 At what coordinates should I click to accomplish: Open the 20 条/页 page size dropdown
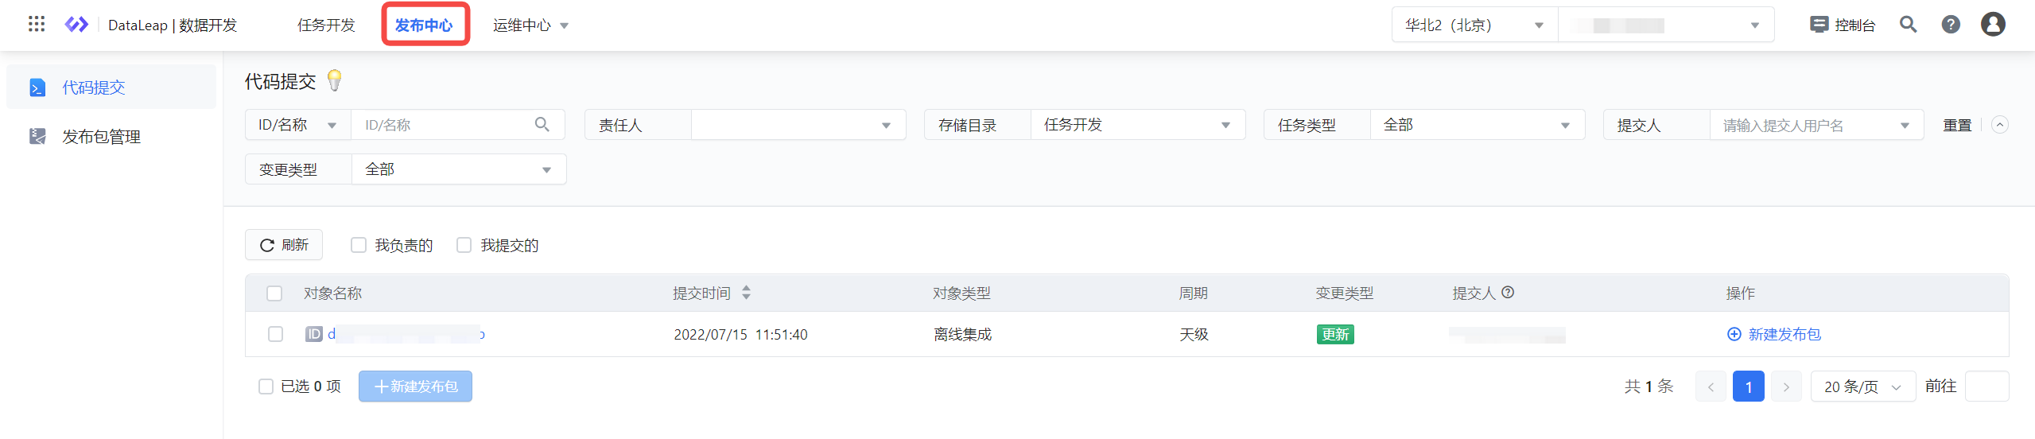(1862, 387)
